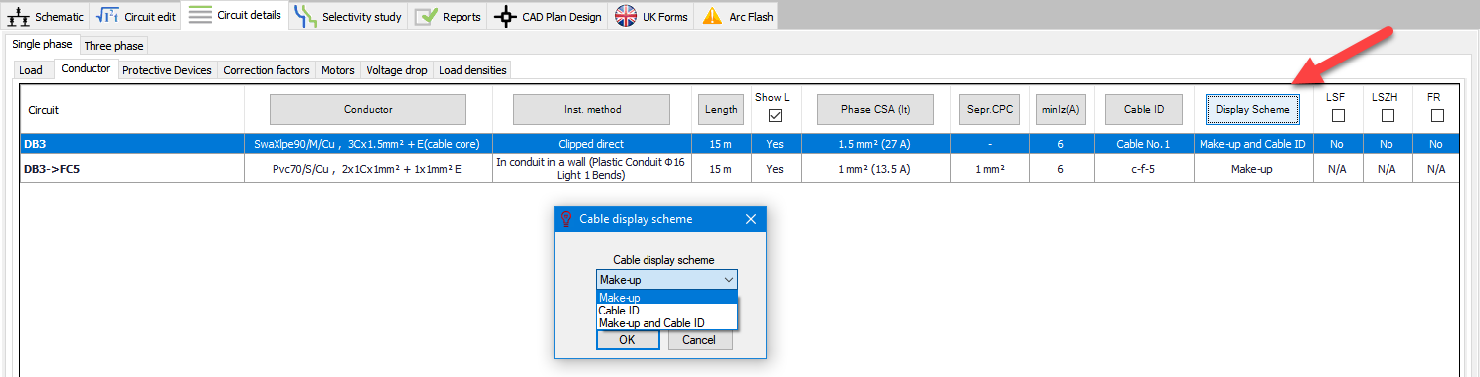Click the DB3->FC5 Make-up scheme cell
The width and height of the screenshot is (1480, 377).
point(1252,169)
